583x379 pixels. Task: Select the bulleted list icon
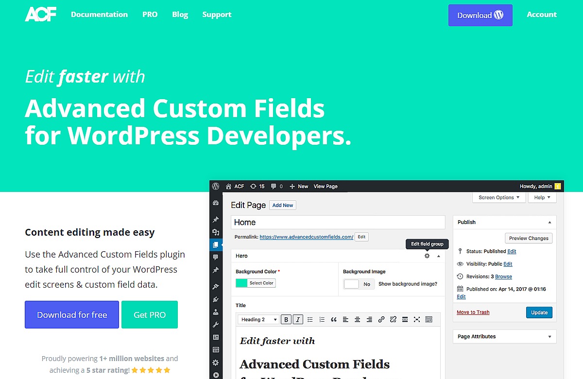(310, 319)
